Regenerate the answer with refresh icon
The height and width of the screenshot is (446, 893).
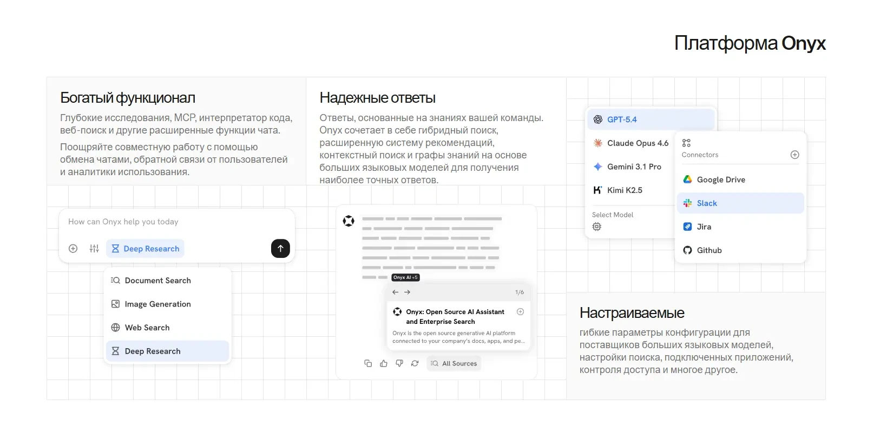point(415,363)
